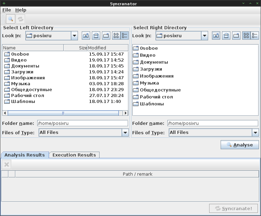Screen dimensions: 261x216
Task: Switch right directory to details view
Action: point(255,35)
